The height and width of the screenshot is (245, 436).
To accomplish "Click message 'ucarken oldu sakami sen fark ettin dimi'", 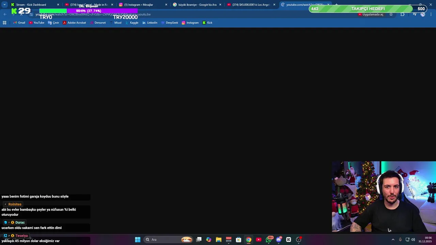I will [32, 228].
